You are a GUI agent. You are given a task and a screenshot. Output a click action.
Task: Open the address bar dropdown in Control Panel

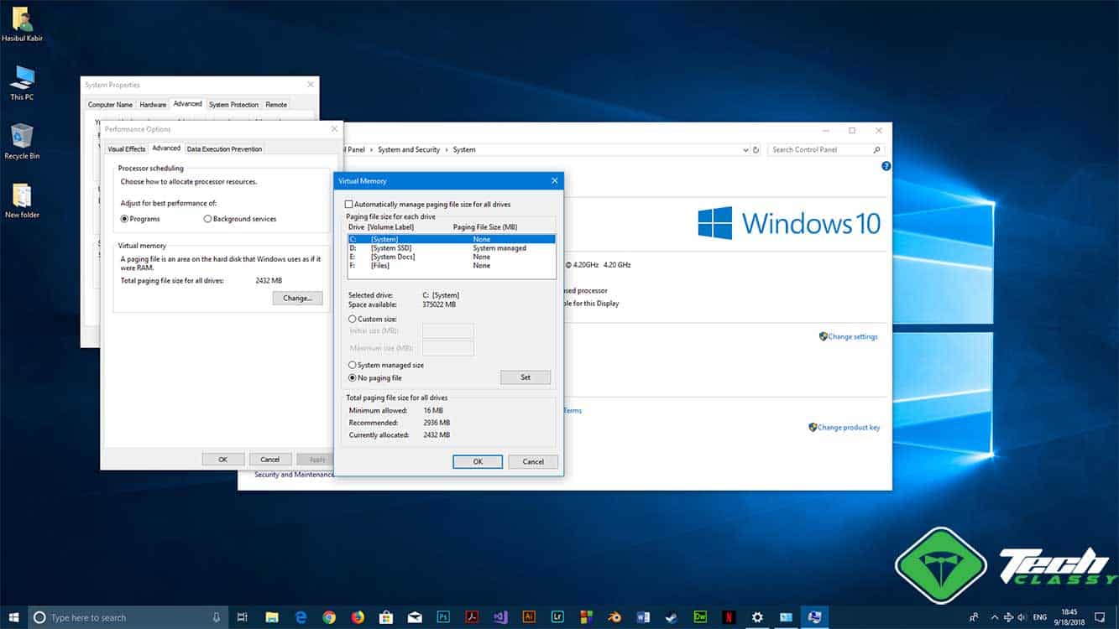(745, 149)
